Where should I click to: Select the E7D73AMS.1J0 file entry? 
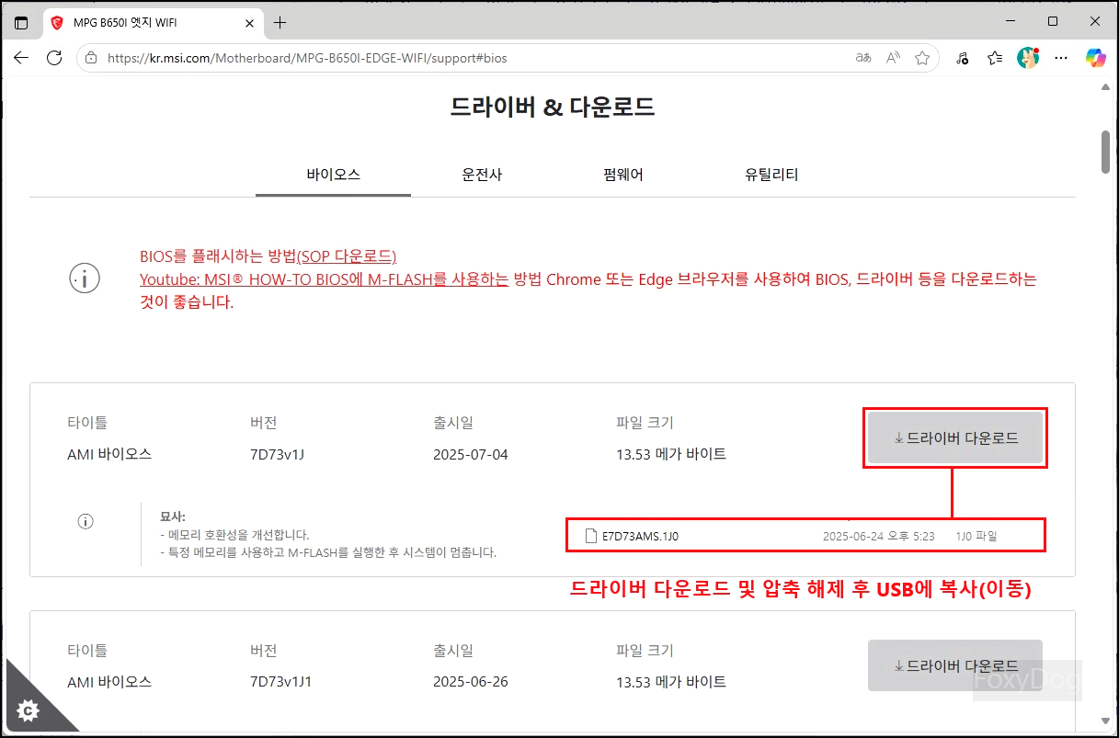click(x=805, y=536)
